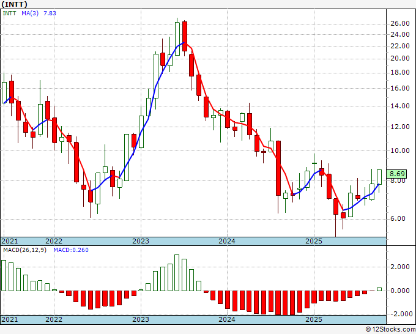Click 2022 on price chart time axis
416x334 pixels.
(x=54, y=241)
